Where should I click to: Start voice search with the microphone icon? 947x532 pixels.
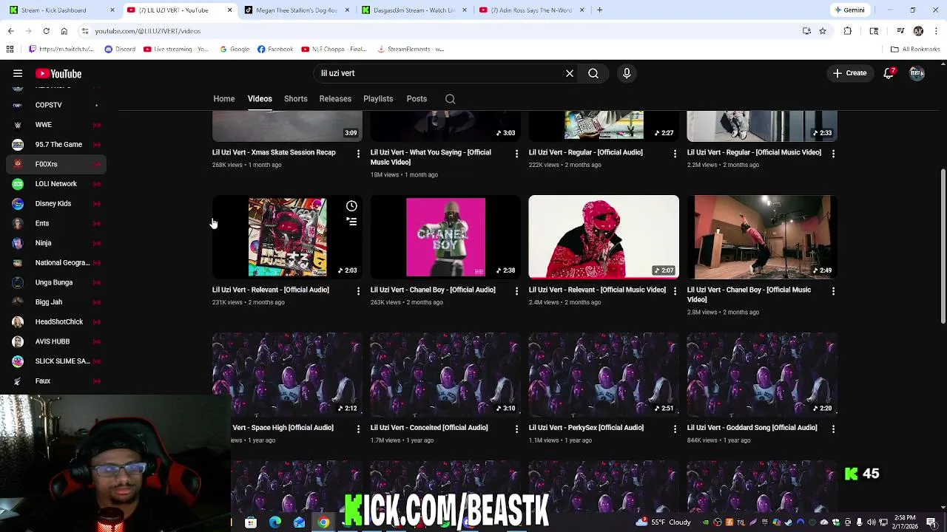click(x=627, y=73)
